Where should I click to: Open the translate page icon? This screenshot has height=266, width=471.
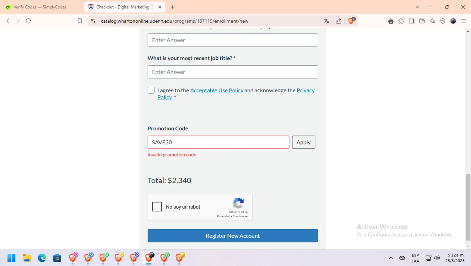[x=327, y=21]
